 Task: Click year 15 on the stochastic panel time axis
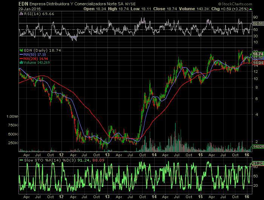tap(200, 197)
